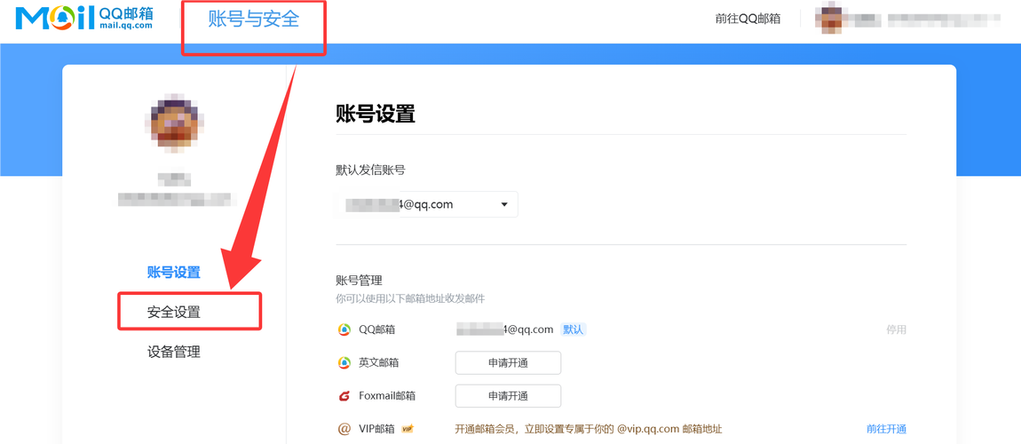Screen dimensions: 1021x444
Task: Click the 账号与安全 page title
Action: point(253,20)
